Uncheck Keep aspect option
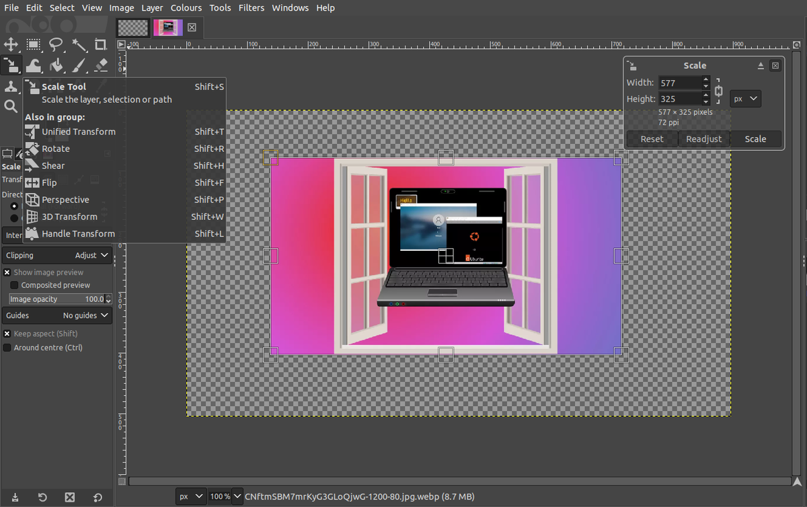The width and height of the screenshot is (807, 507). pyautogui.click(x=7, y=334)
